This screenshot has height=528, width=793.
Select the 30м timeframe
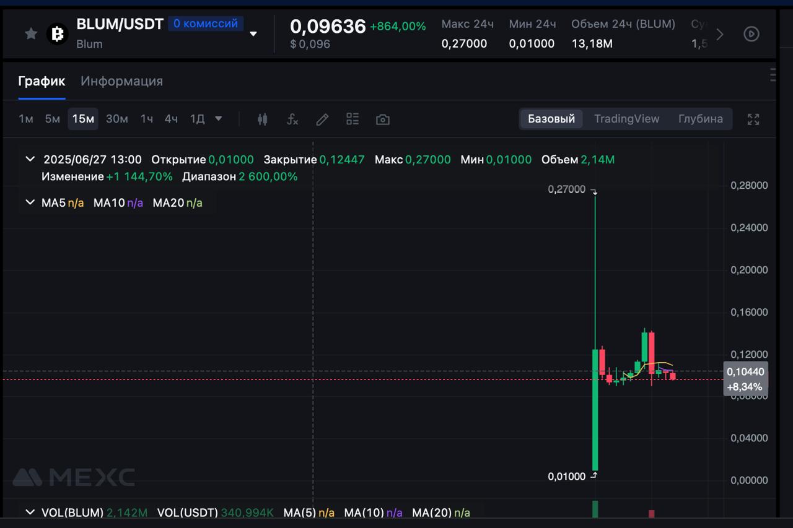116,119
